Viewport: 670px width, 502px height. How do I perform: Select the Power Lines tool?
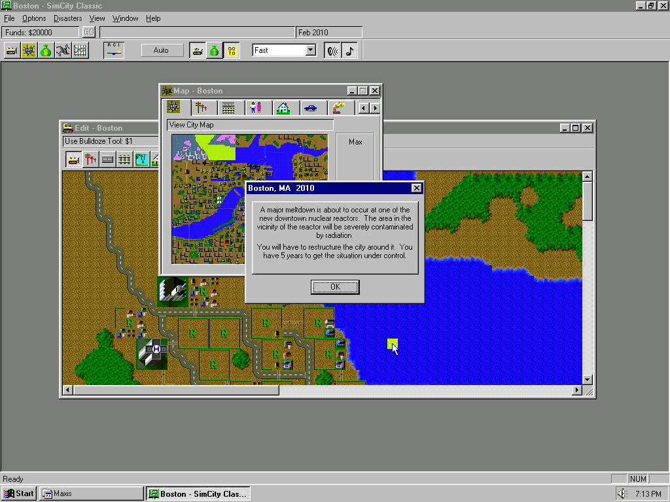[90, 159]
